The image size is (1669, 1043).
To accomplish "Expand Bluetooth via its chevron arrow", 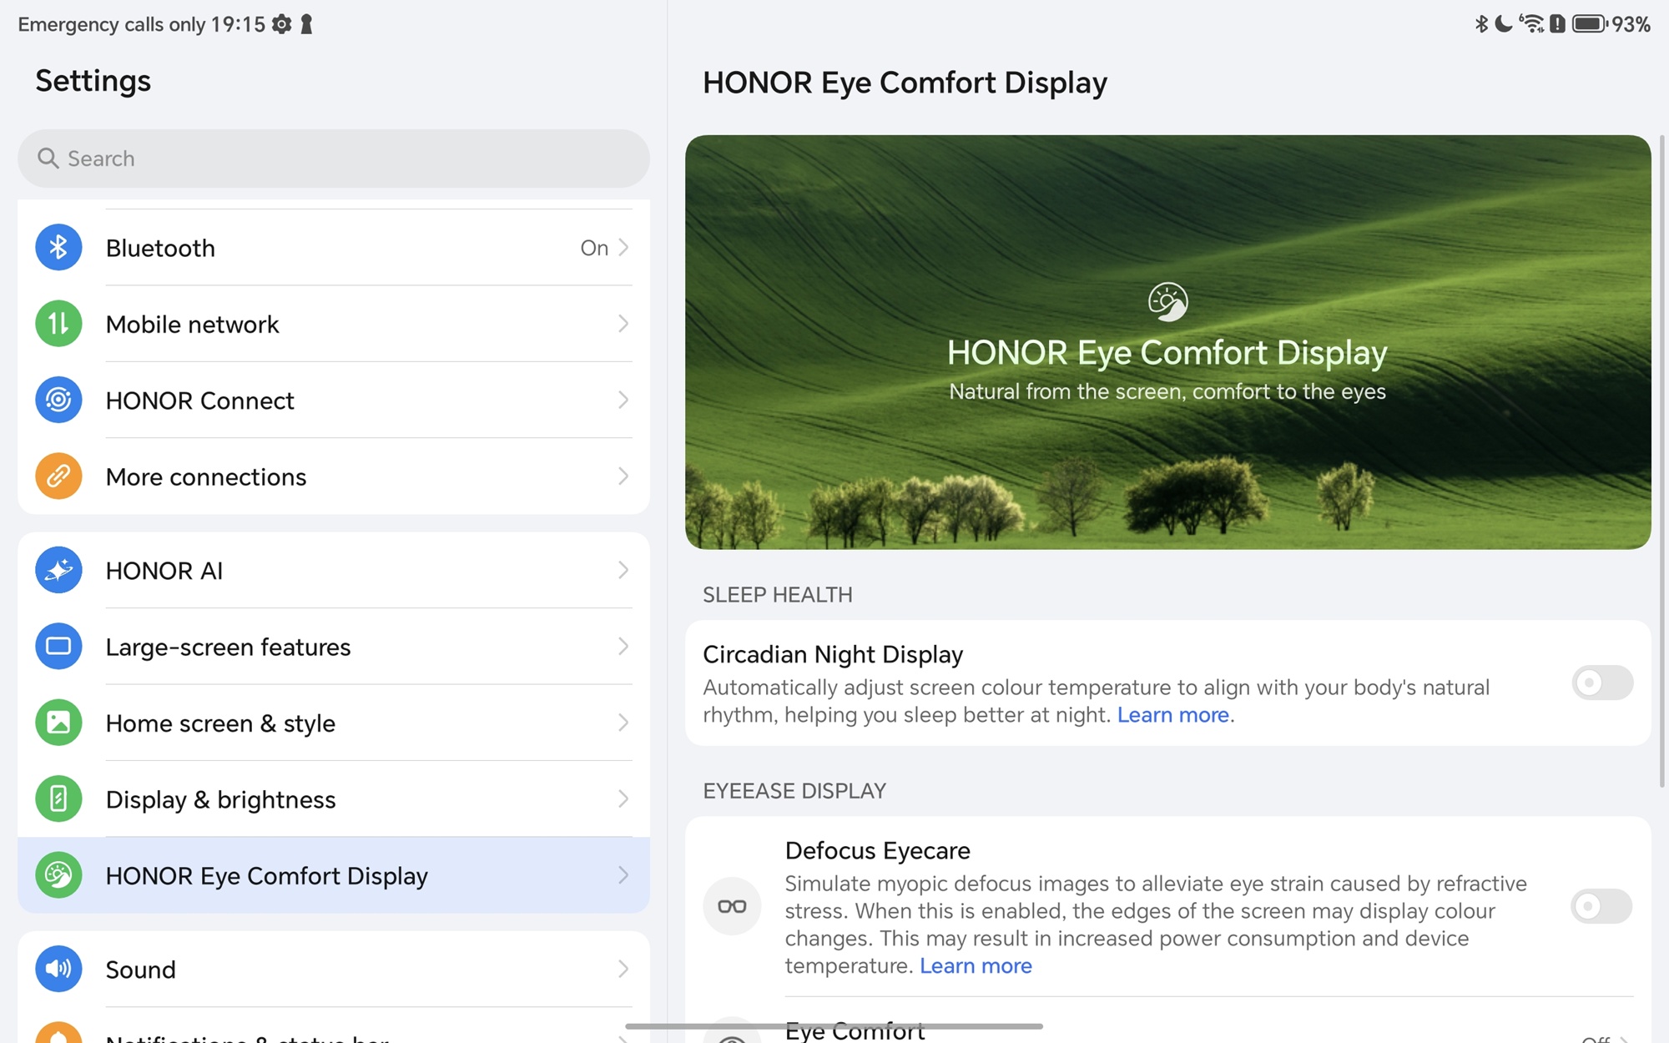I will 623,248.
